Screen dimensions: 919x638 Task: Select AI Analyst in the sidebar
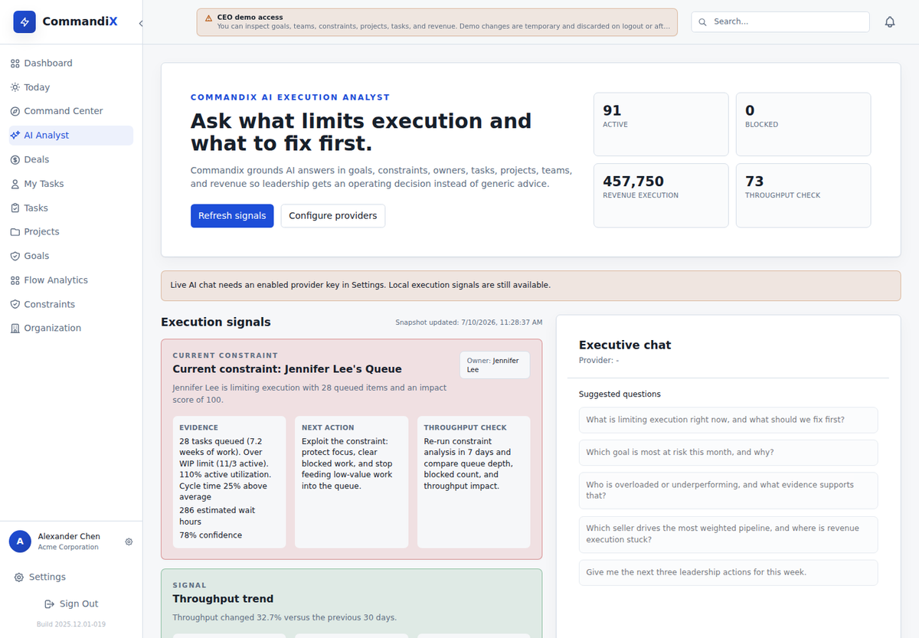point(70,136)
